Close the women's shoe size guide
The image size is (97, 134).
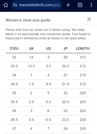click(89, 19)
